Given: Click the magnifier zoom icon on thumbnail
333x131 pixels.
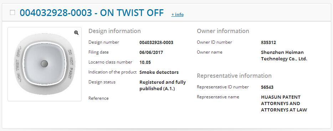Looking at the screenshot, I should click(76, 33).
